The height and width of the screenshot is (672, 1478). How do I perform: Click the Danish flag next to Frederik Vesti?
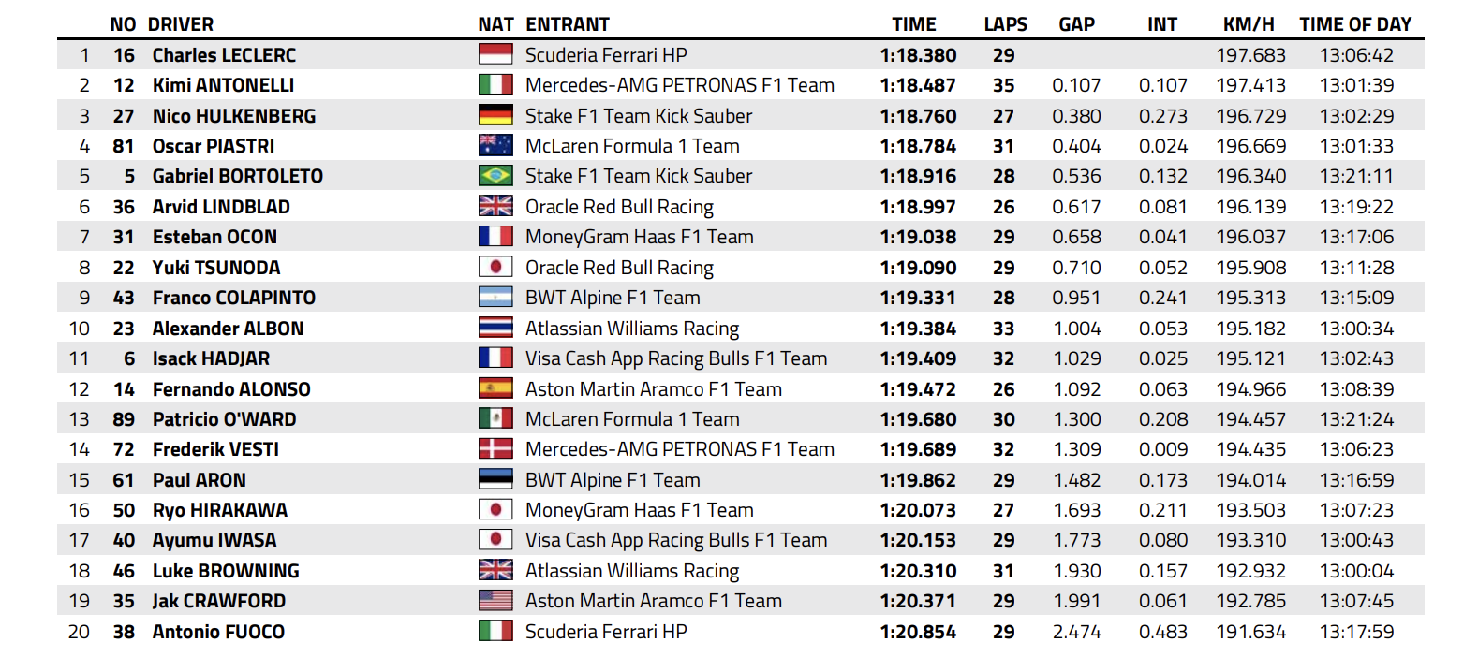pos(495,449)
